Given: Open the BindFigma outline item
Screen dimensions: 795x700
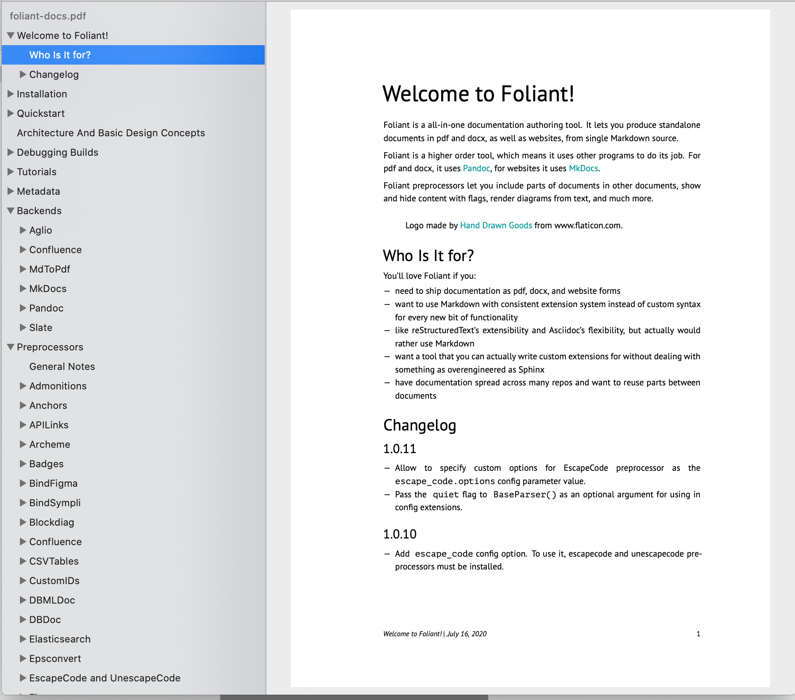Looking at the screenshot, I should click(x=53, y=483).
